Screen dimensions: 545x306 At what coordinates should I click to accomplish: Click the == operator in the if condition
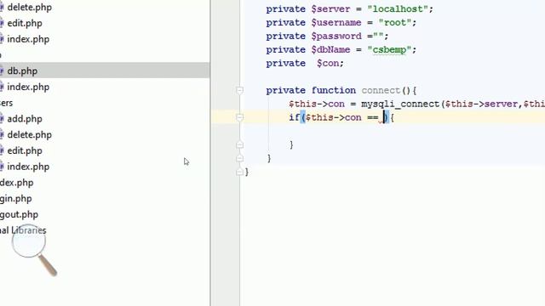coord(373,117)
